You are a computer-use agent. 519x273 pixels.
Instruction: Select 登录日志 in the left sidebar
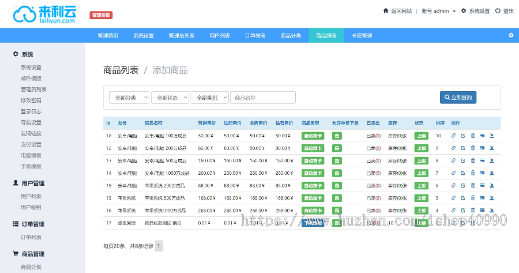coord(31,111)
